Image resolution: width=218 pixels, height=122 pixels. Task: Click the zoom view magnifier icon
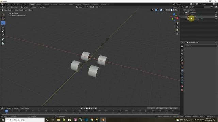(x=177, y=23)
